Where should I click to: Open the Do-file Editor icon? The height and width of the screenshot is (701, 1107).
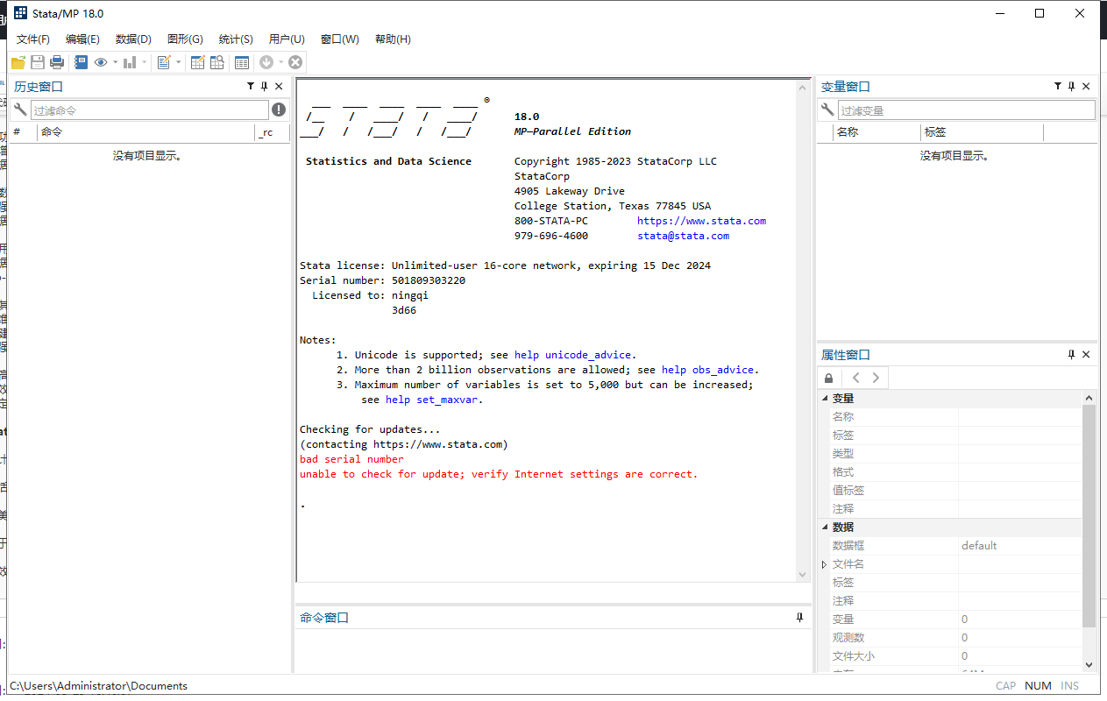164,62
